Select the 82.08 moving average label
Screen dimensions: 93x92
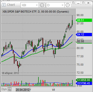pos(84,41)
